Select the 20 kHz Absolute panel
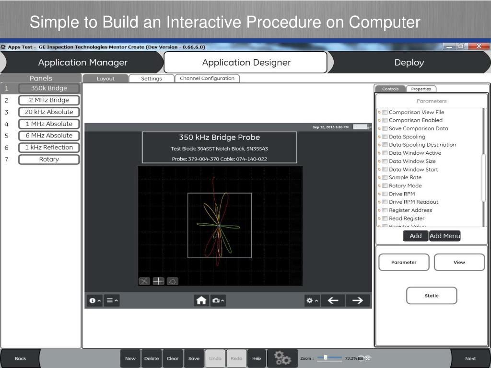491x368 pixels. (49, 112)
